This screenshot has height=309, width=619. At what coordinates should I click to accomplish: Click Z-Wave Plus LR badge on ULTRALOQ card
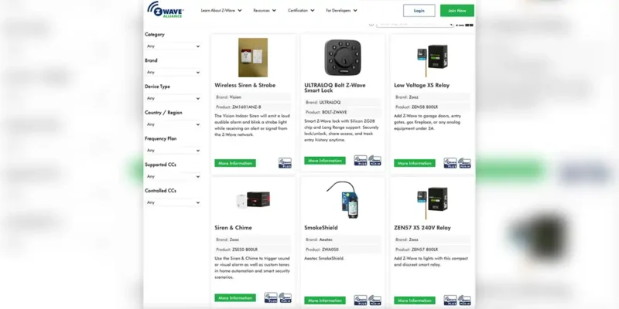tap(374, 161)
